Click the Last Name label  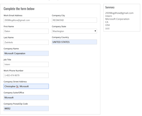(9, 38)
